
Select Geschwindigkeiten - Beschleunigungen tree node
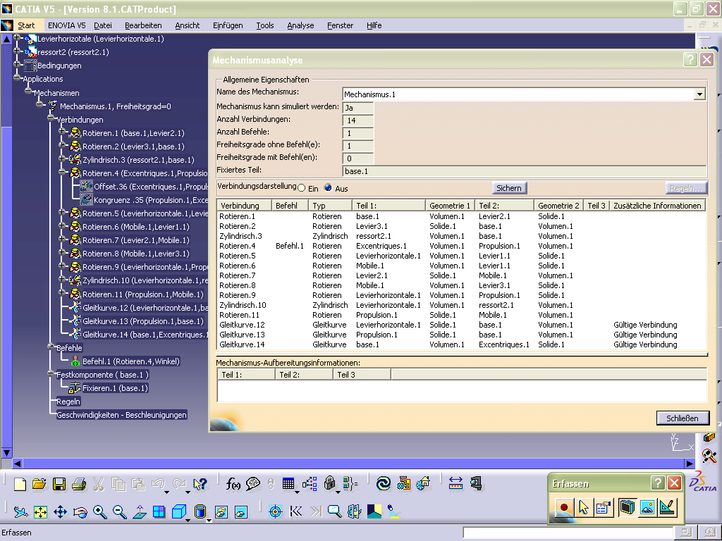(121, 415)
